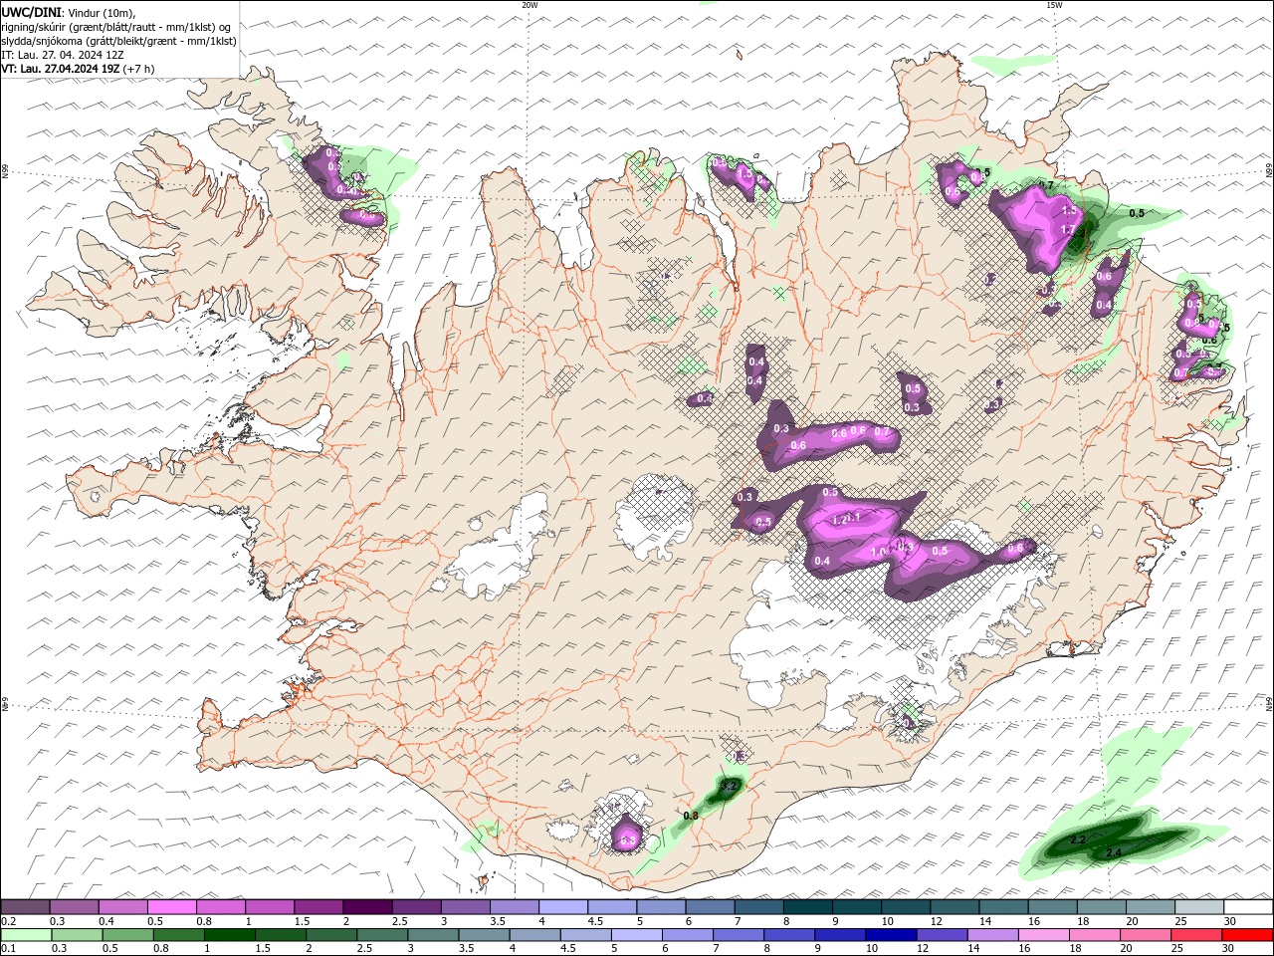
Task: Click the title text "UWC/DINI: Vindur (10m)"
Action: (x=68, y=12)
